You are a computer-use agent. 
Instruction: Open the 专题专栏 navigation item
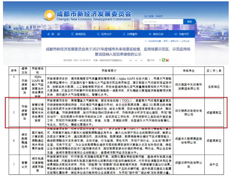click(x=182, y=34)
